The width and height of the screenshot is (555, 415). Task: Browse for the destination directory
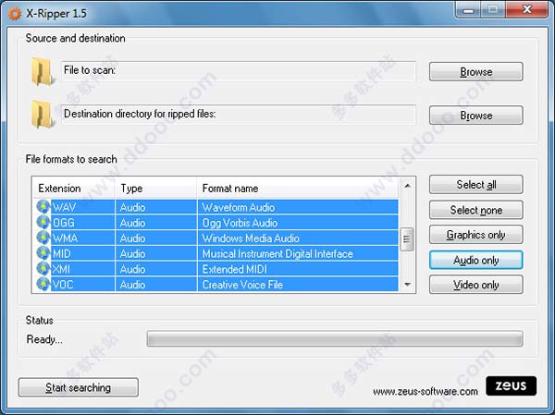click(x=476, y=116)
